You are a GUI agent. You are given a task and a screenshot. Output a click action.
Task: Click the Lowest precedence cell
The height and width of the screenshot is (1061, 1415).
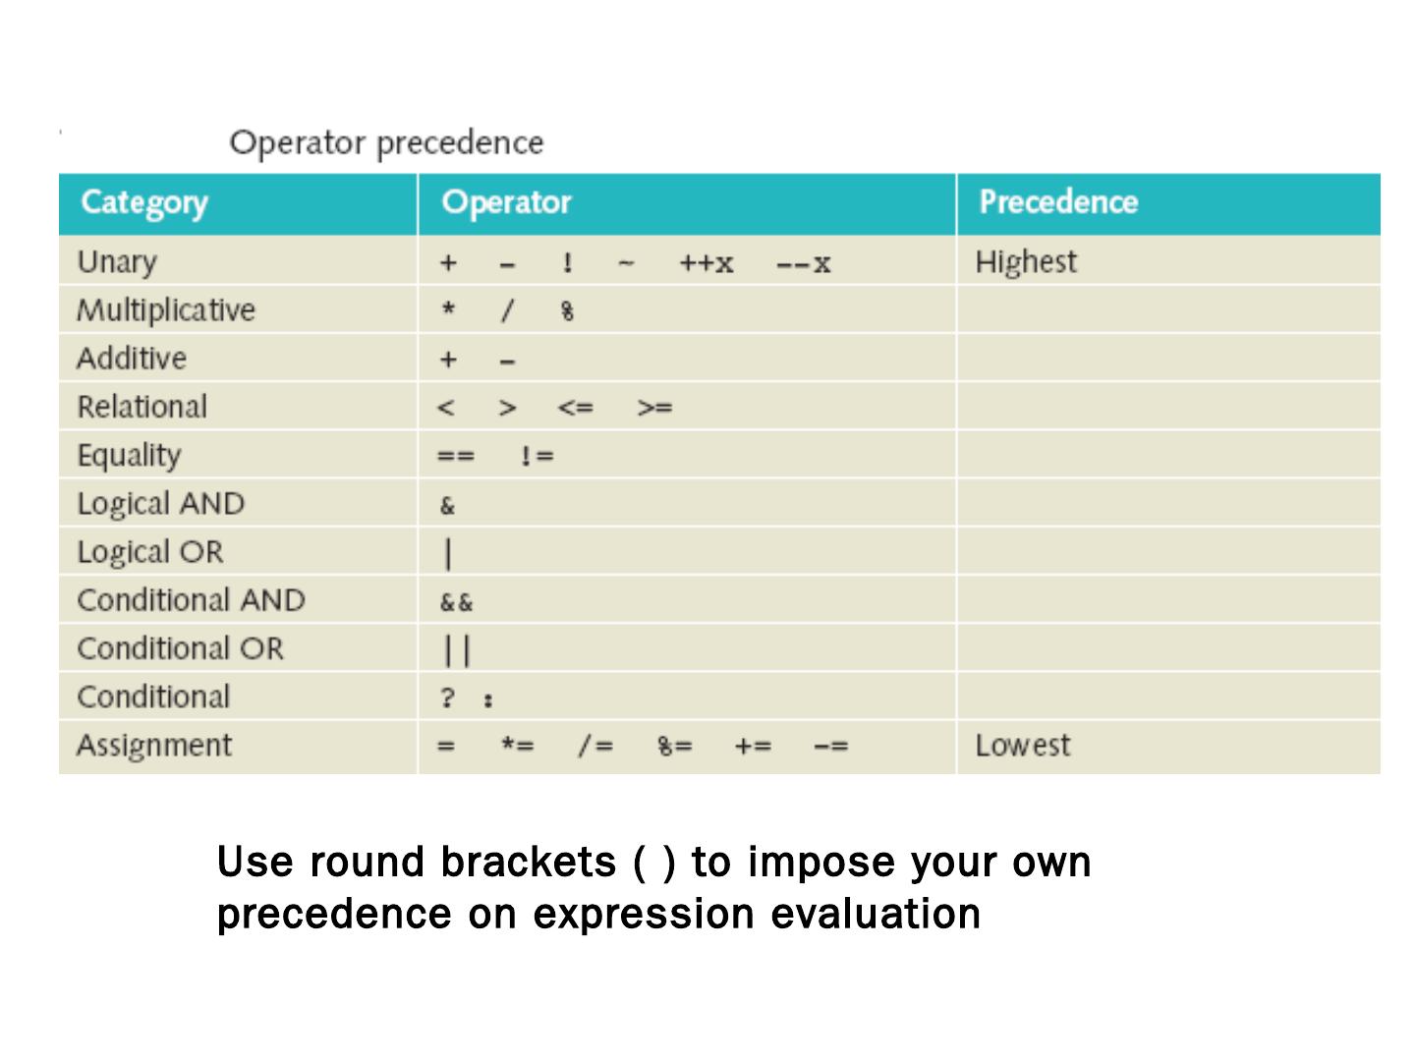coord(1022,746)
